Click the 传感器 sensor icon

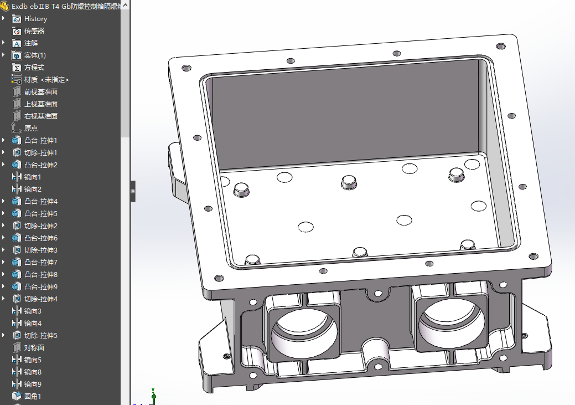pos(17,31)
